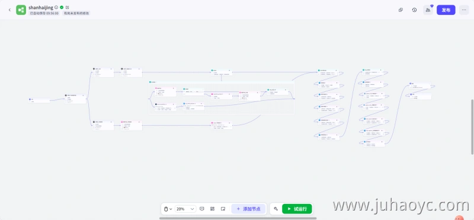Viewport: 474px width, 220px height.
Task: Click the 发布 publish button
Action: [446, 10]
